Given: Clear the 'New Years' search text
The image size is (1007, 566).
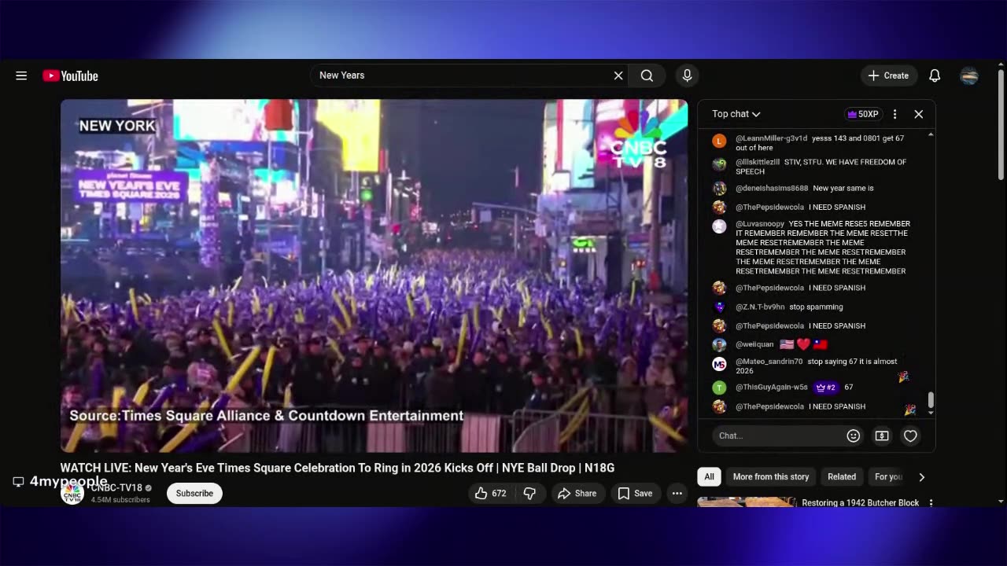Looking at the screenshot, I should tap(618, 75).
